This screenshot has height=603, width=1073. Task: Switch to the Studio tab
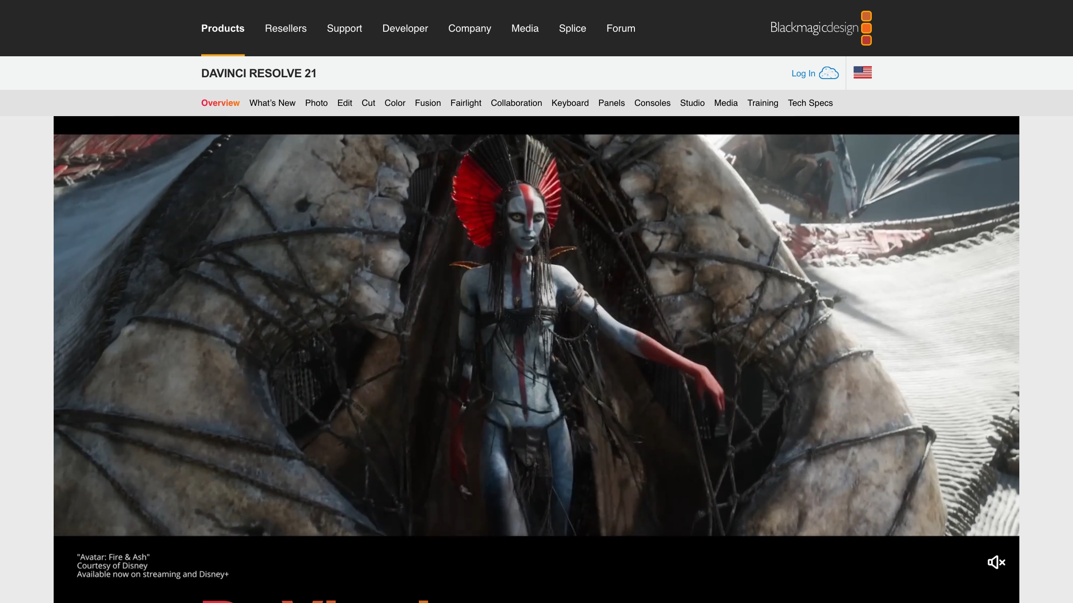(x=692, y=103)
